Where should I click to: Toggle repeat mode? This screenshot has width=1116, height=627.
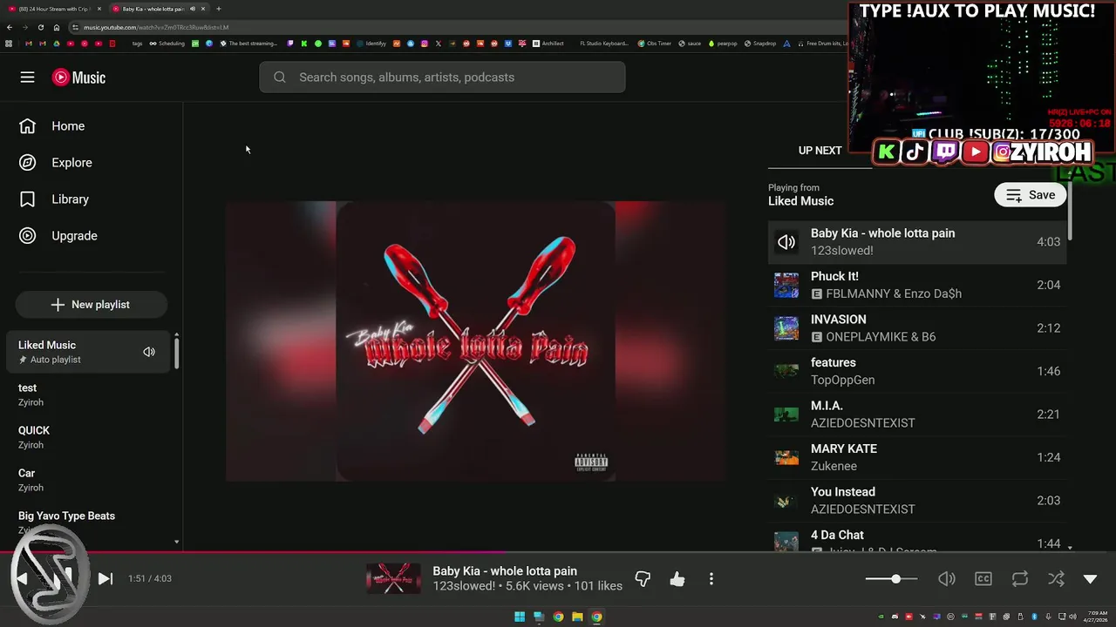click(x=1019, y=578)
